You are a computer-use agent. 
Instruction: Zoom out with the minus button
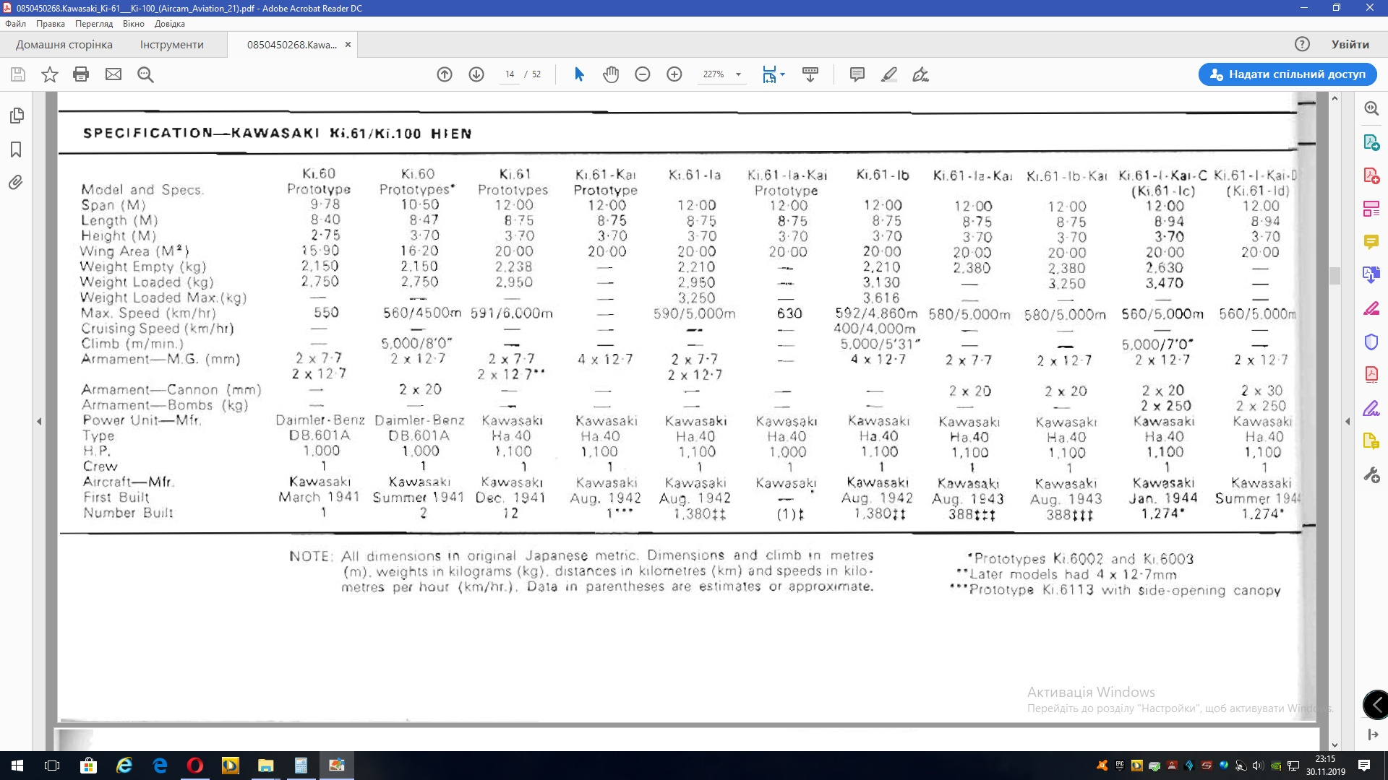pyautogui.click(x=643, y=74)
